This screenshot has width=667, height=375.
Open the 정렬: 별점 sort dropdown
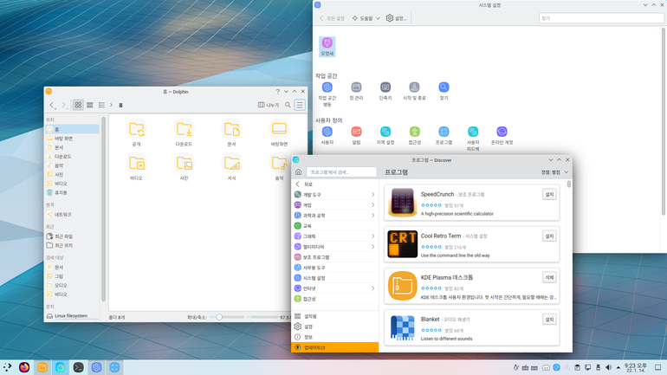tap(554, 172)
